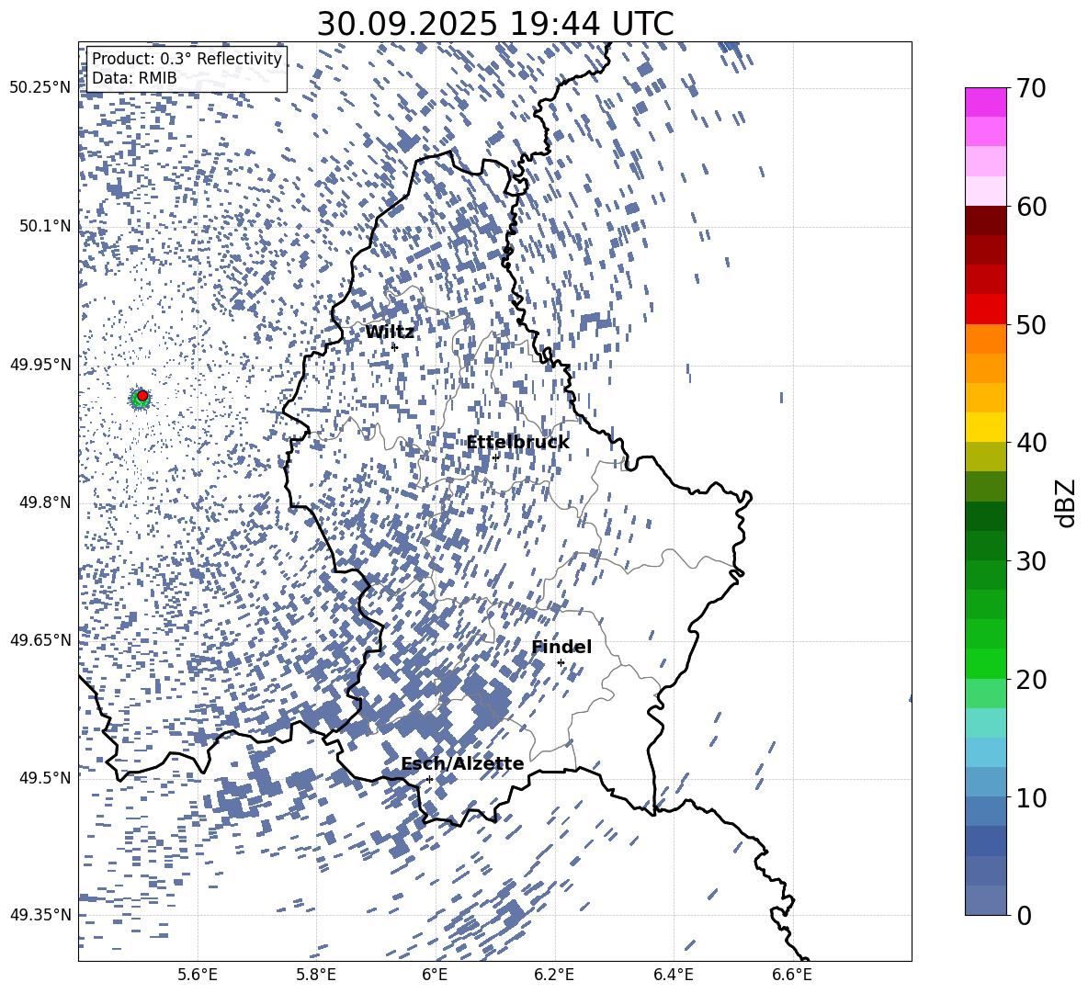Click the 5.8°E longitude label
This screenshot has width=1088, height=993.
point(317,975)
